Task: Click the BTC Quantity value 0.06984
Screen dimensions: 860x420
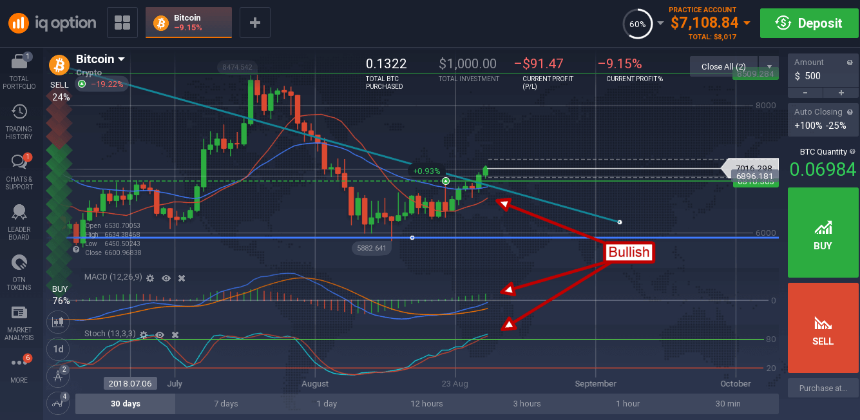Action: tap(823, 169)
